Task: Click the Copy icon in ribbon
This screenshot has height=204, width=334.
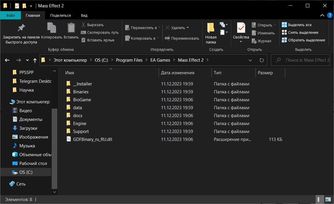Action: (52, 28)
